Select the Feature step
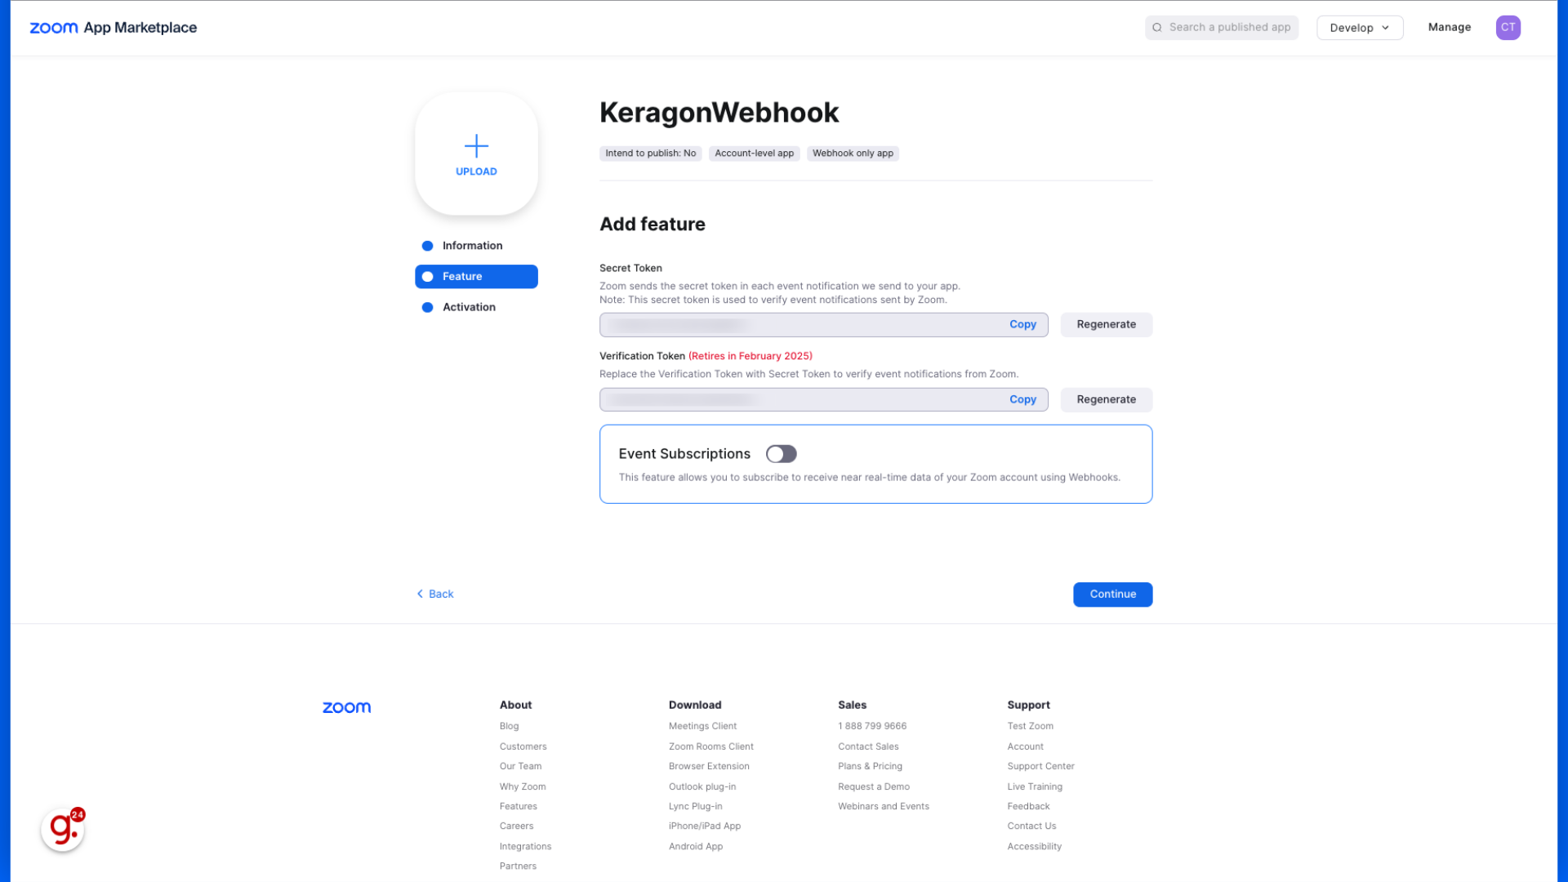The width and height of the screenshot is (1568, 882). [476, 277]
